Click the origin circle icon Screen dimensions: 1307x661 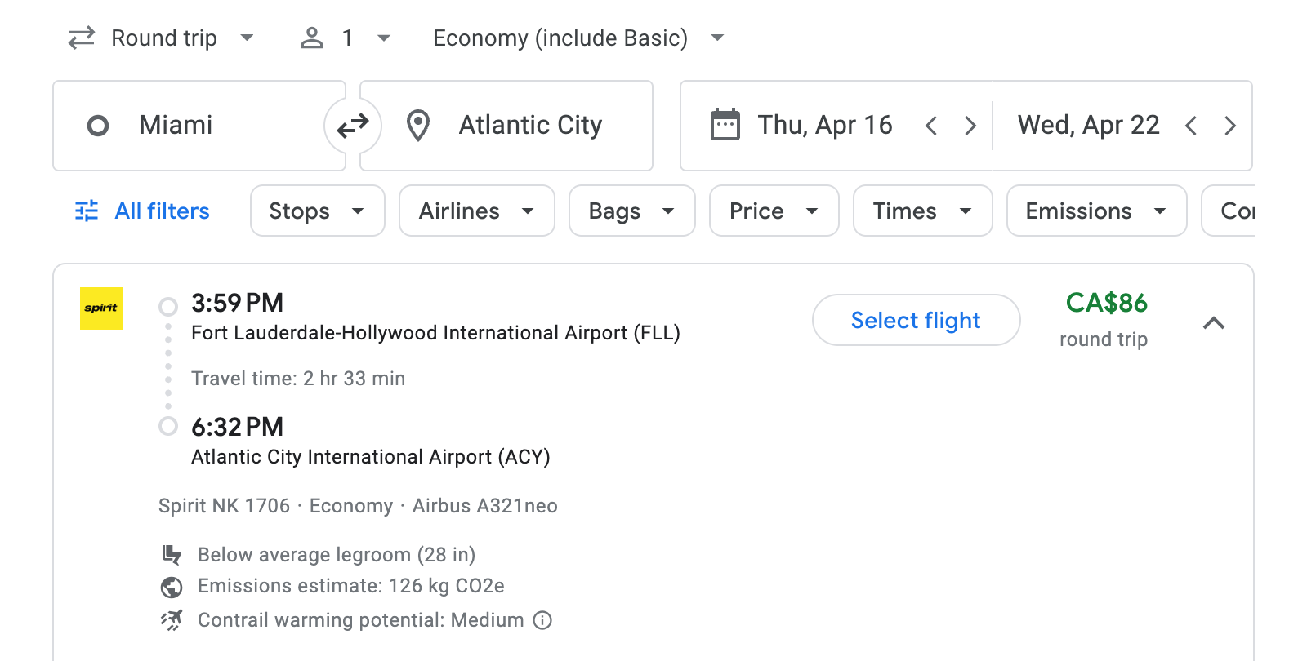(98, 126)
